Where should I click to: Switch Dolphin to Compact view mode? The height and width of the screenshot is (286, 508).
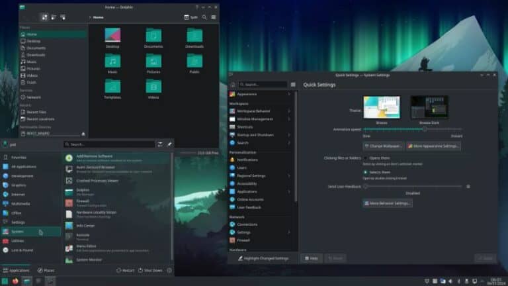click(x=54, y=17)
